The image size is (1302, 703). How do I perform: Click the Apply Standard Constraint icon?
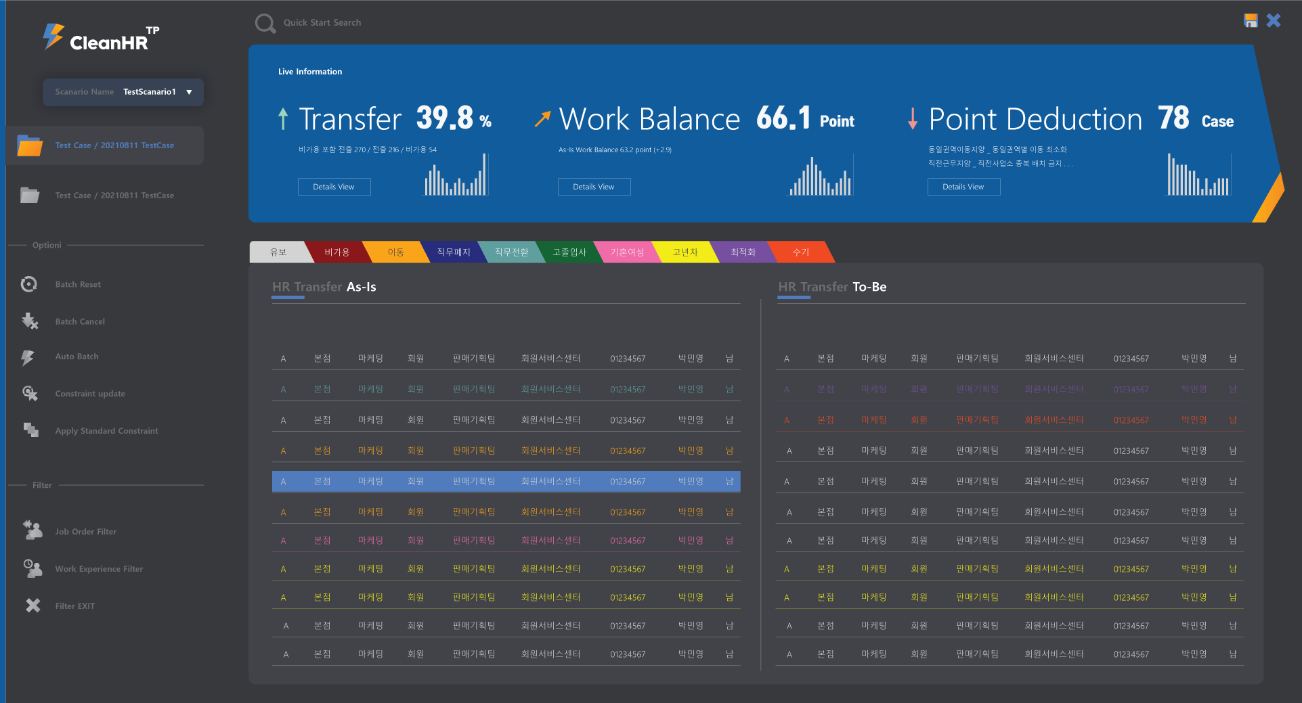30,430
